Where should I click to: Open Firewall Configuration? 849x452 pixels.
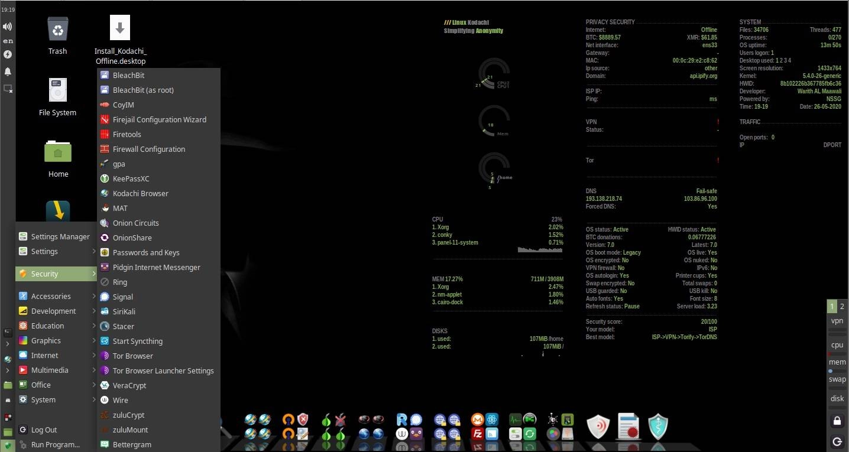(158, 149)
